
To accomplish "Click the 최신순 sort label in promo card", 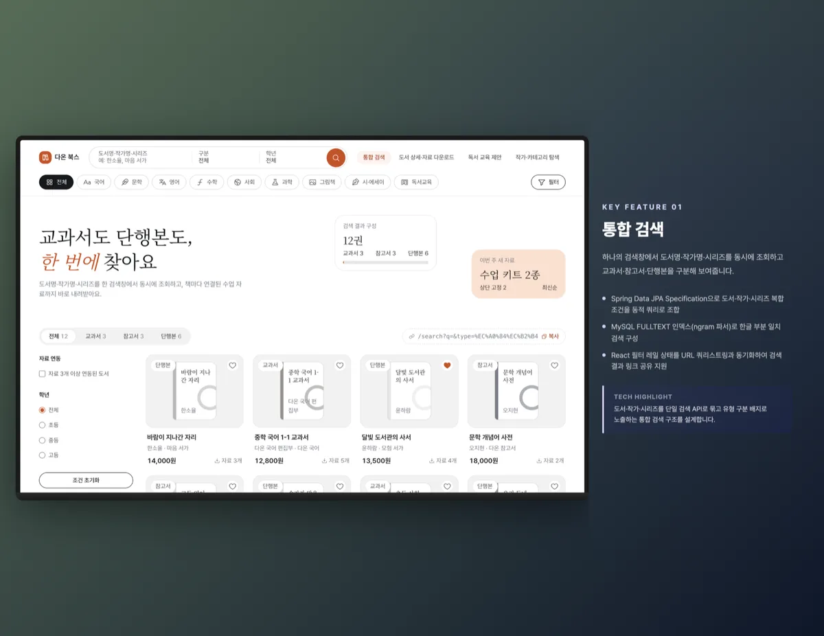I will [x=549, y=288].
